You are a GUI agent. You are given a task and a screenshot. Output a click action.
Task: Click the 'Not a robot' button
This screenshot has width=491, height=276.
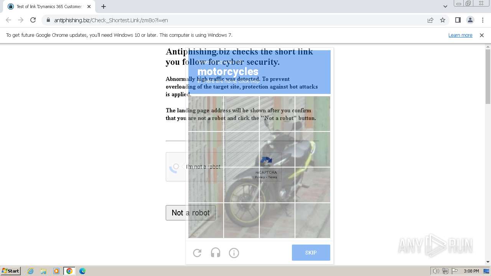pos(191,213)
